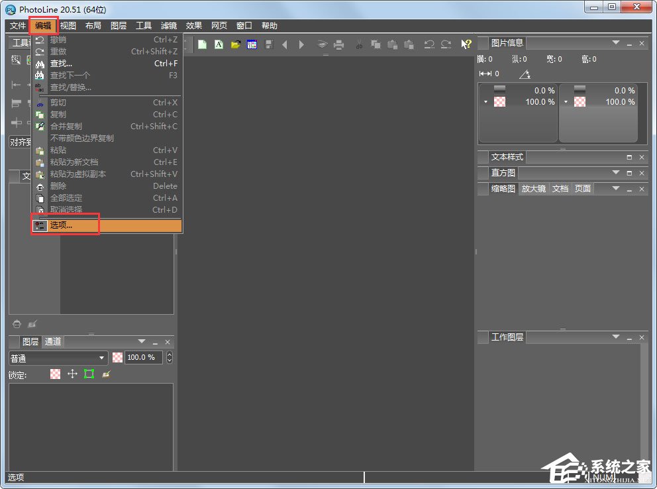Screen dimensions: 657x489
Task: Open the 窗口 menu
Action: [x=244, y=26]
